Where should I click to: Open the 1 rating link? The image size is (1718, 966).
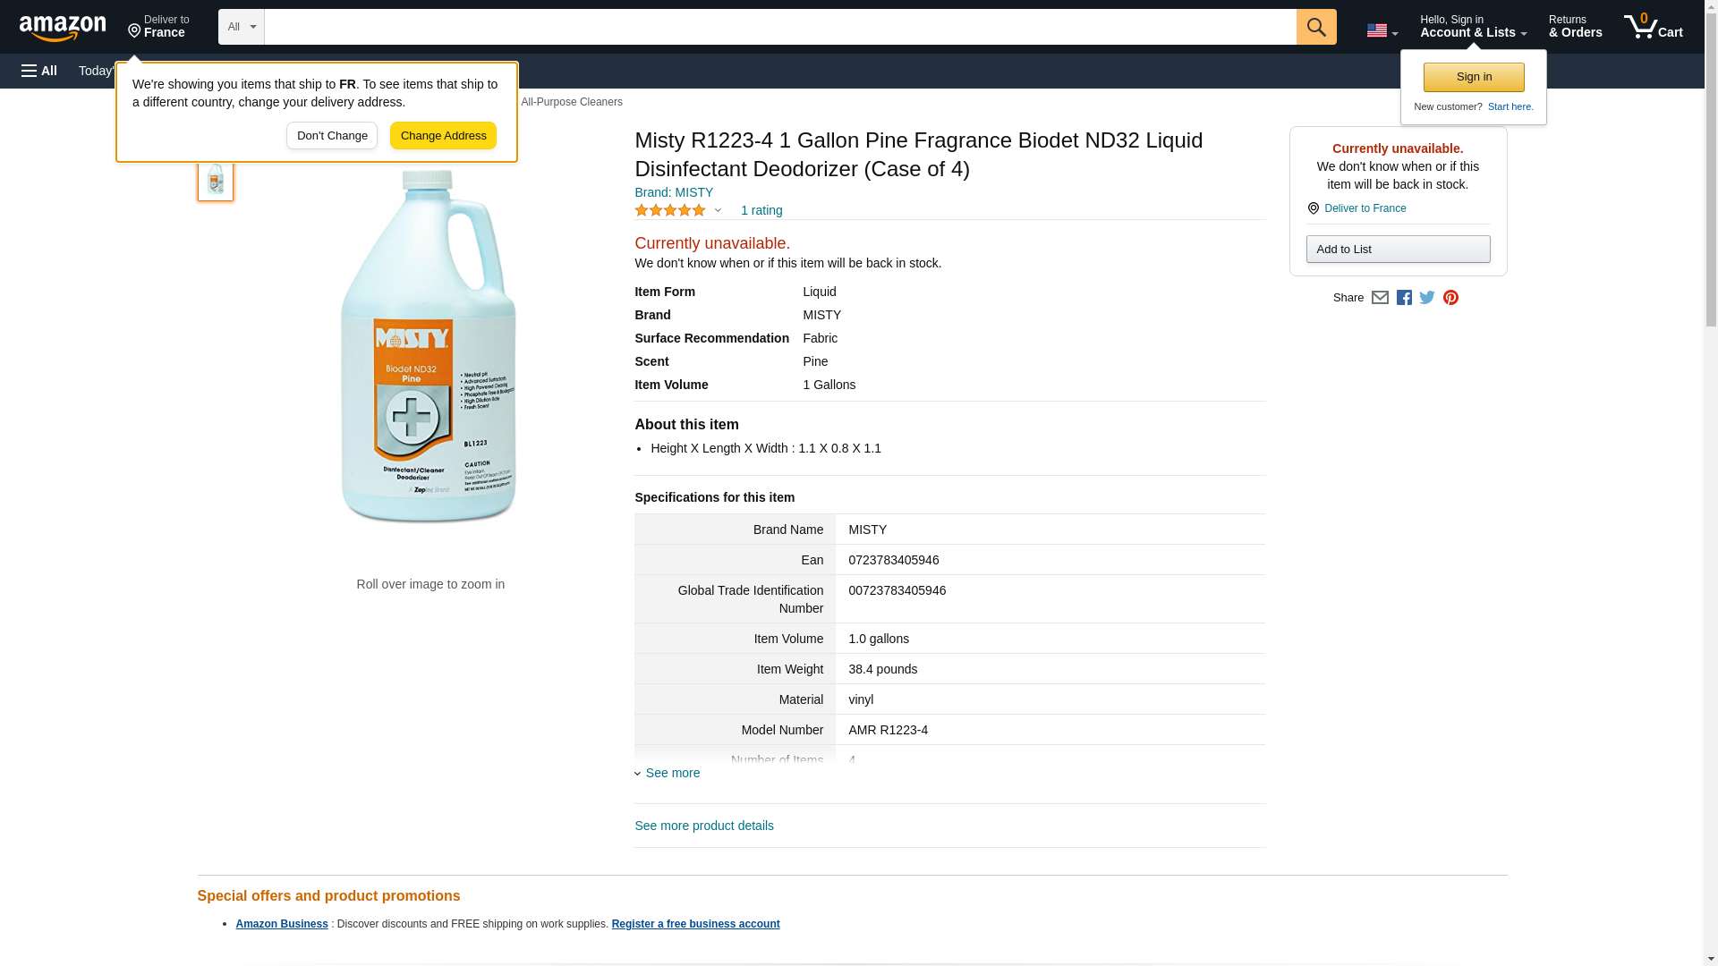(761, 210)
